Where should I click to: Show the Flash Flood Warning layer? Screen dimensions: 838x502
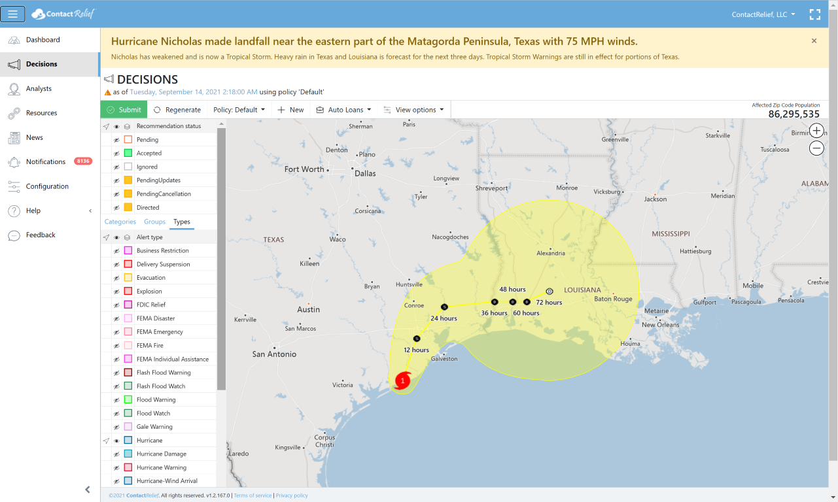(x=116, y=373)
